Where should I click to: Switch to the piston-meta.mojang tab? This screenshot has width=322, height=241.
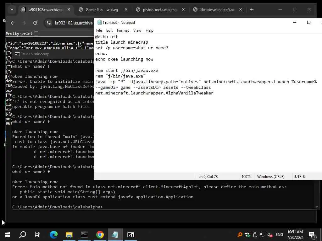[160, 10]
